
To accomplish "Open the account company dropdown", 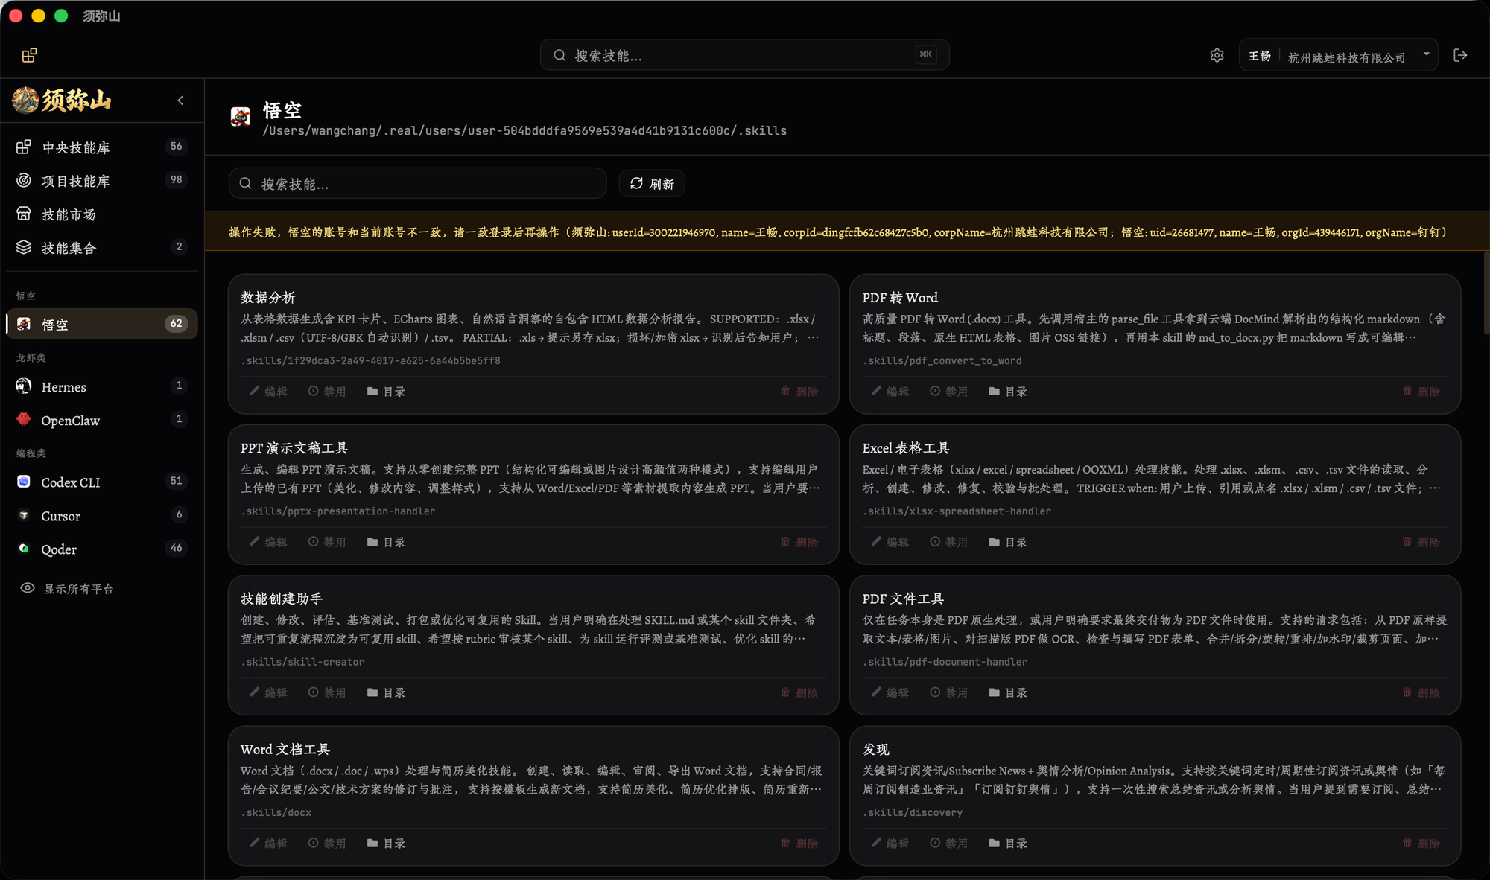I will (x=1357, y=56).
